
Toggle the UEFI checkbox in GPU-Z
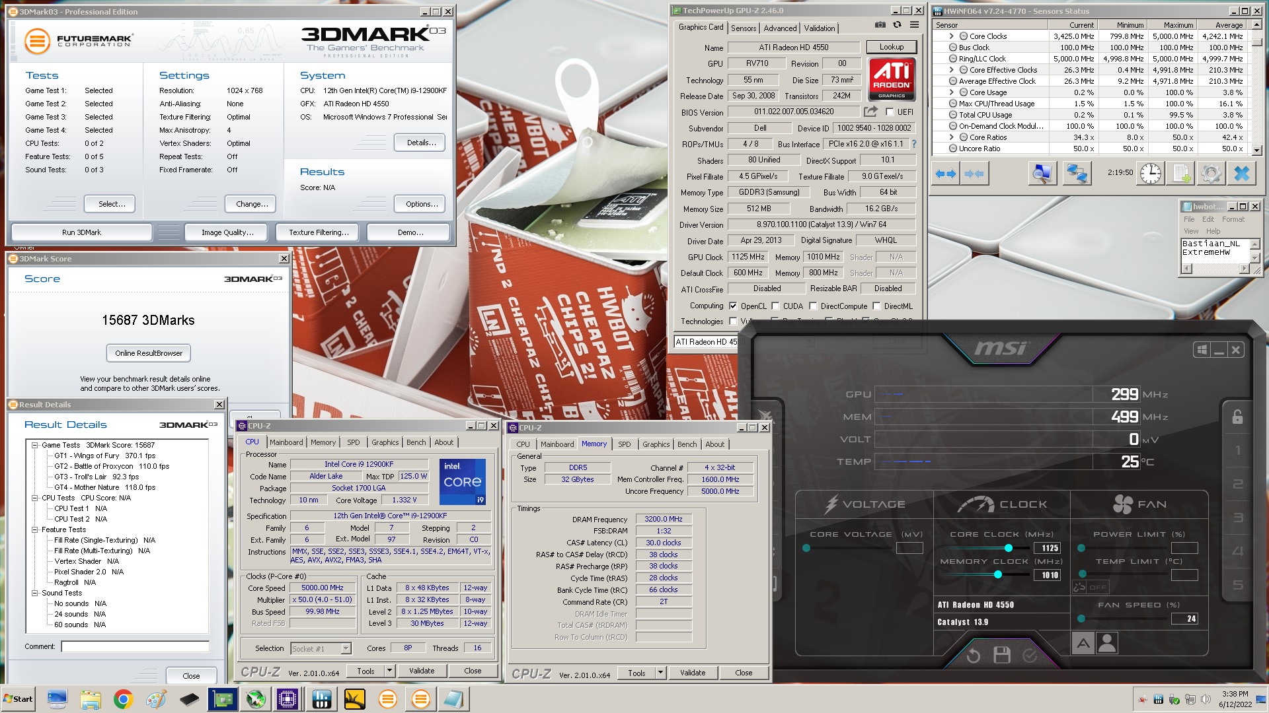[x=890, y=112]
